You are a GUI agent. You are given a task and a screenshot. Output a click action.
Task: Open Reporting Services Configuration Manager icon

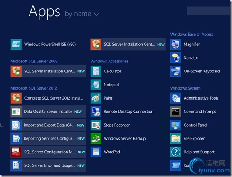coord(16,138)
